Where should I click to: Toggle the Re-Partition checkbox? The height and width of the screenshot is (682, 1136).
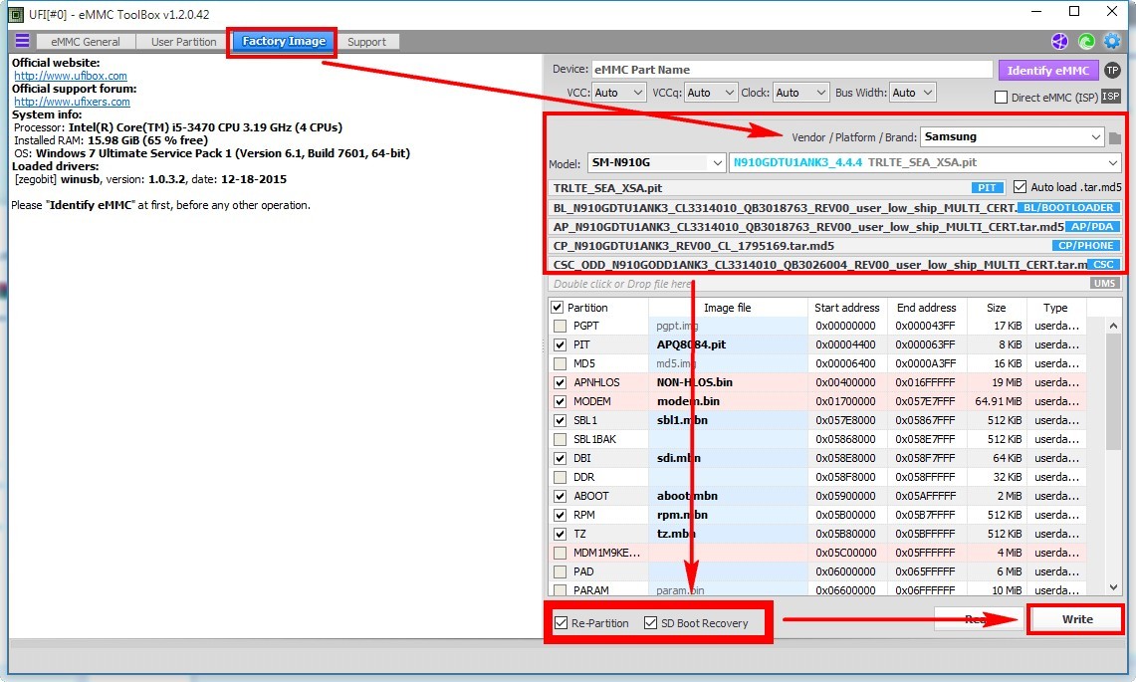561,623
